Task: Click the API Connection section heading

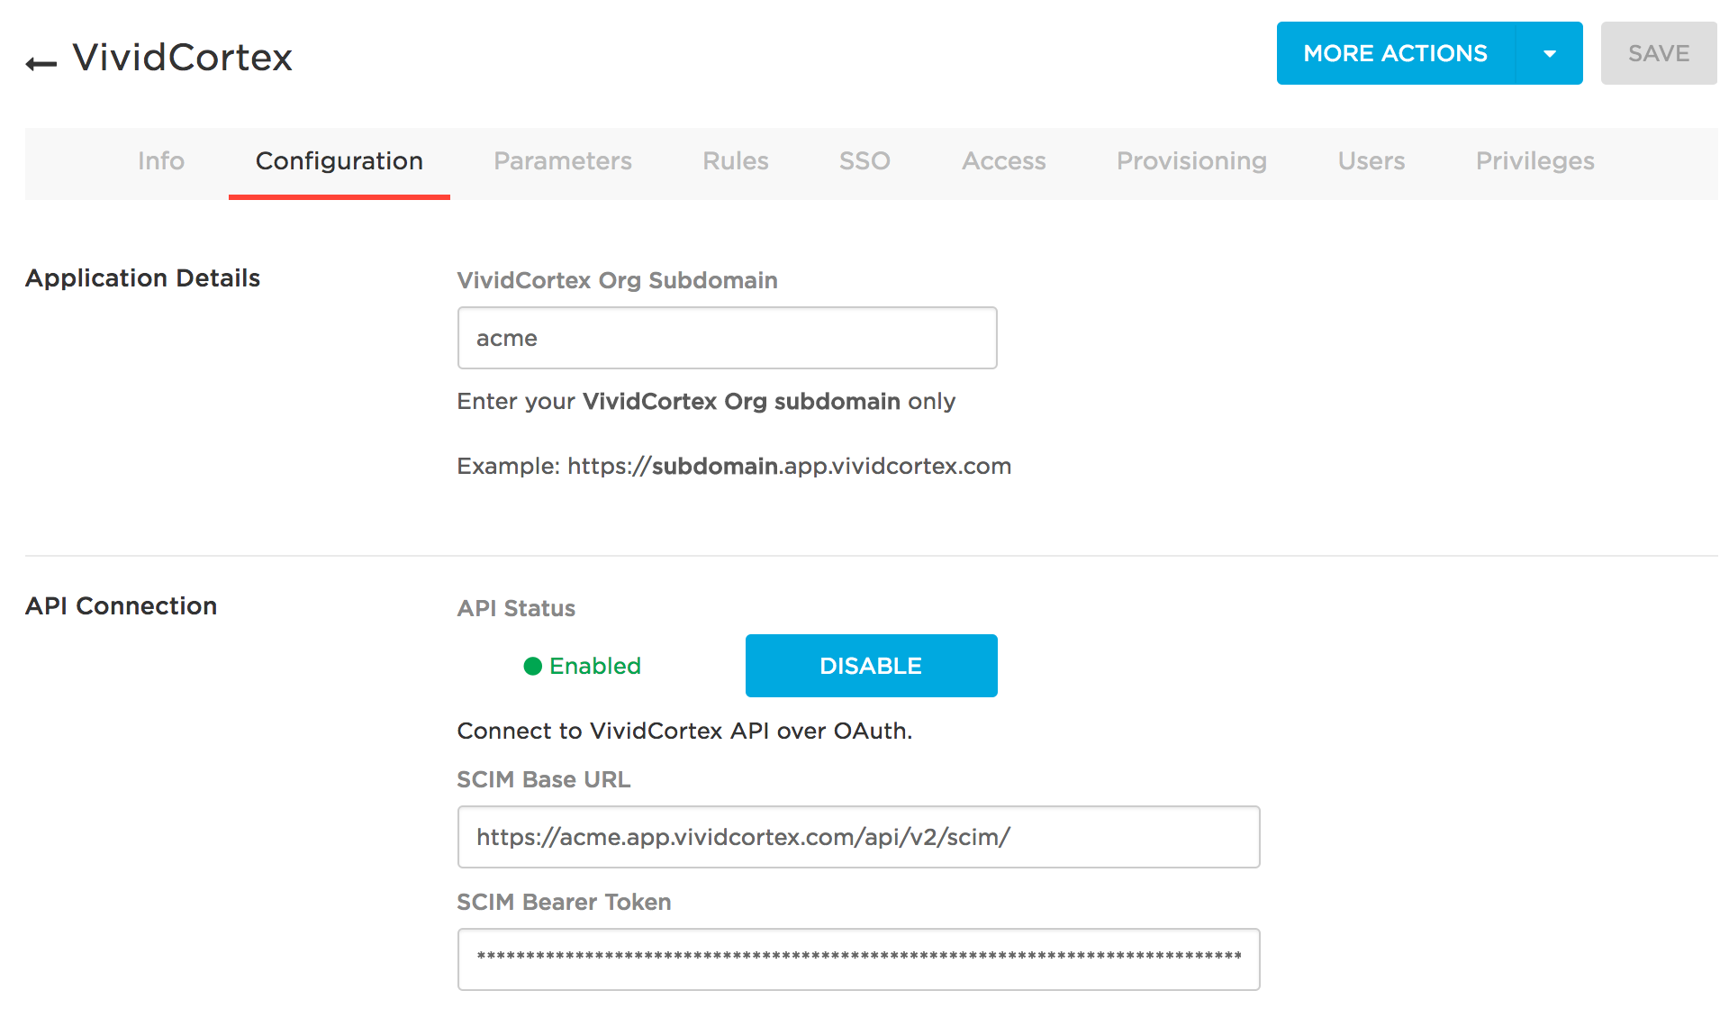Action: 121,606
